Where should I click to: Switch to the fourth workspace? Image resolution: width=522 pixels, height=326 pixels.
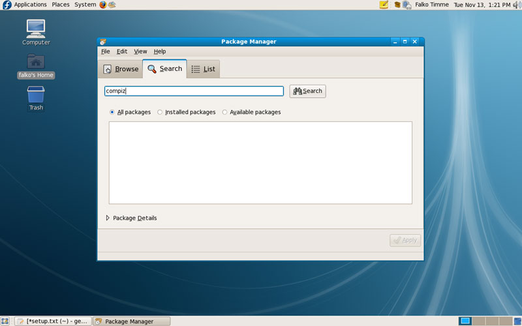coord(505,321)
